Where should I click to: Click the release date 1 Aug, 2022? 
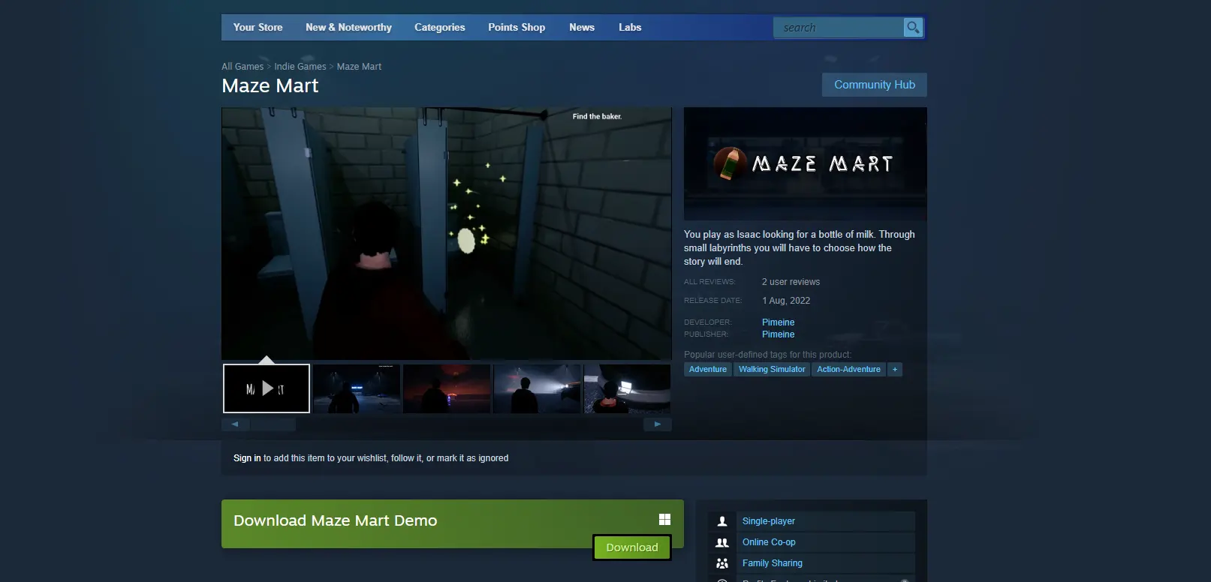click(786, 301)
